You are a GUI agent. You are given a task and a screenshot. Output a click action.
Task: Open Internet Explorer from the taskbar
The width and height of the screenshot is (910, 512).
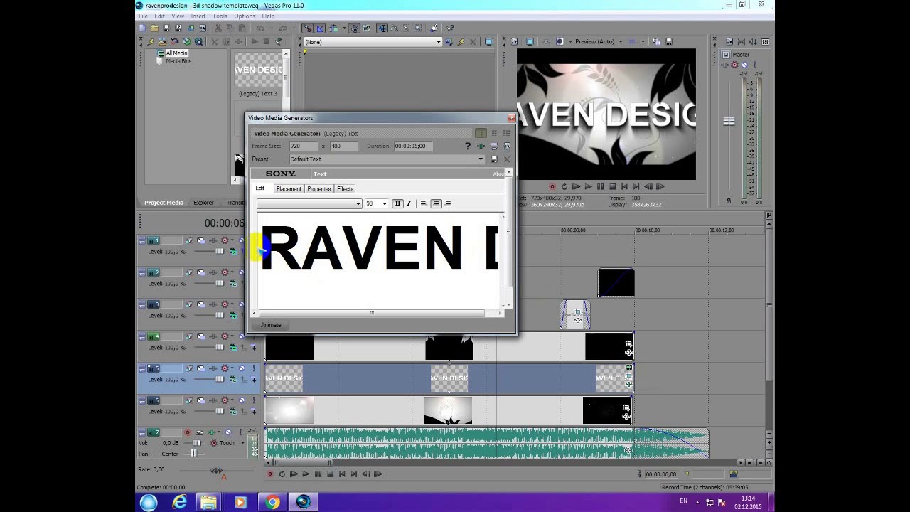click(x=179, y=503)
